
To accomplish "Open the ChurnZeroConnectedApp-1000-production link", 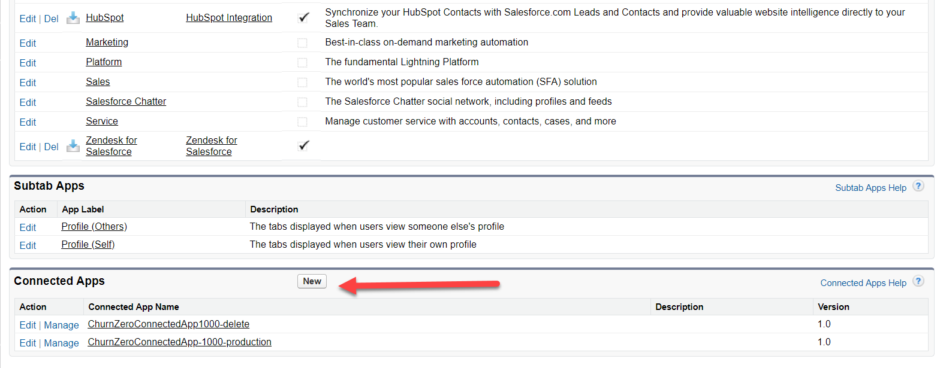I will click(179, 342).
